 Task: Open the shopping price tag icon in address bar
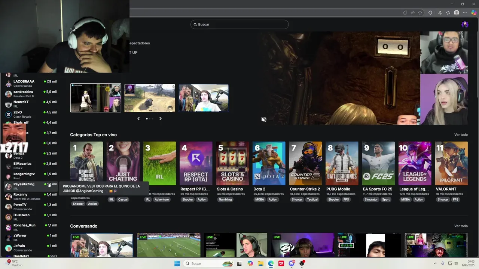pyautogui.click(x=405, y=13)
